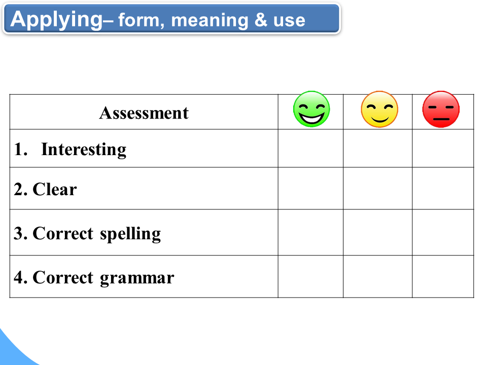This screenshot has width=487, height=365.
Task: Mark Clear under the red face column
Action: coord(443,189)
